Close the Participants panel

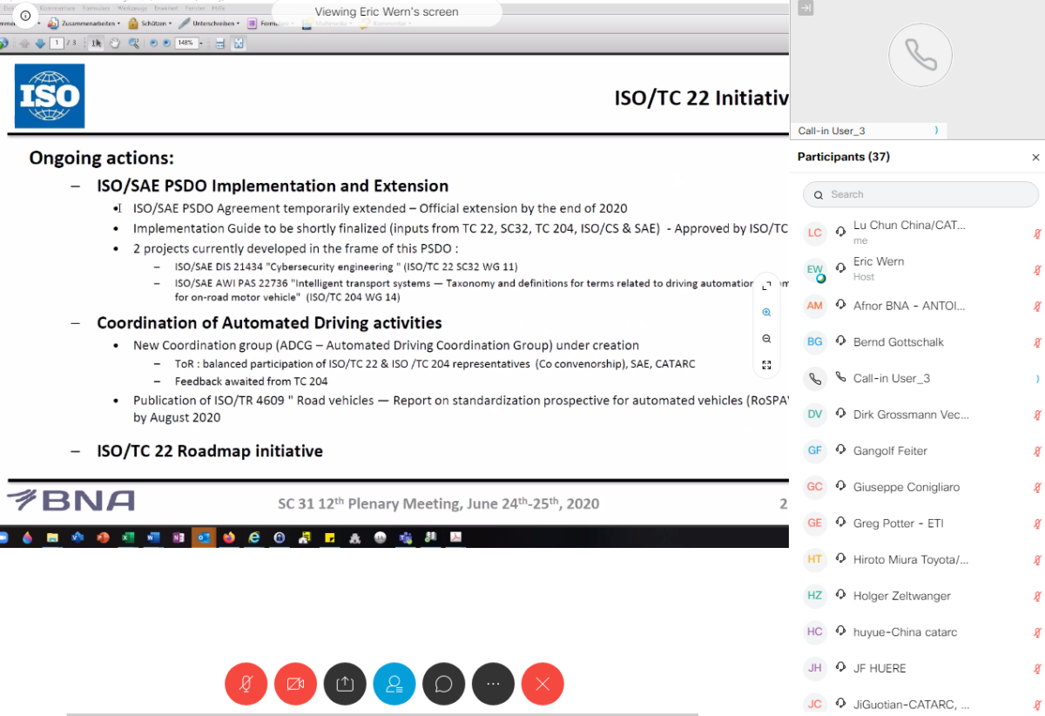(x=1035, y=158)
